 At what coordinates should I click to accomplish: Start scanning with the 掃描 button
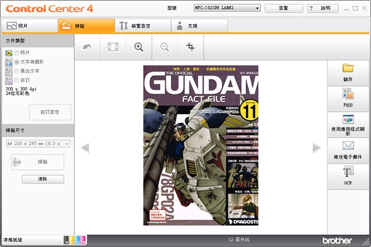click(x=38, y=162)
